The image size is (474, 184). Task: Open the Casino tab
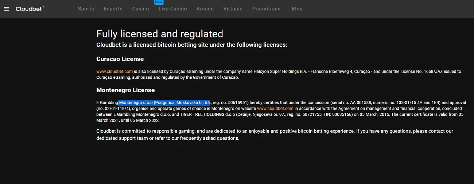[140, 9]
